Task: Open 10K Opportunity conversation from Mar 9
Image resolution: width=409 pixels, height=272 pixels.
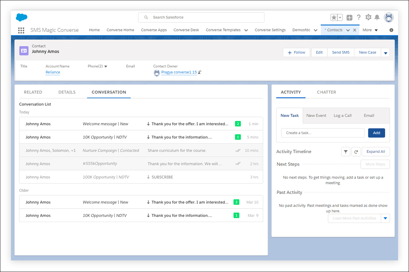Action: tap(141, 215)
